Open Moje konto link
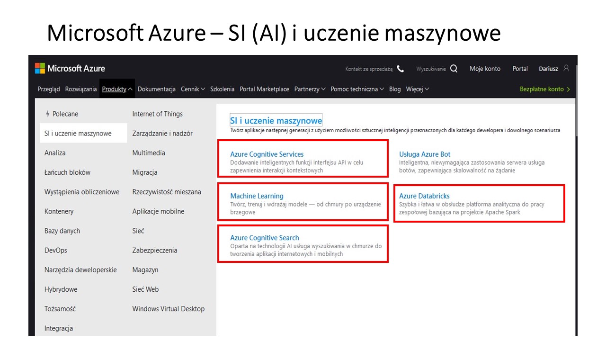 point(485,69)
